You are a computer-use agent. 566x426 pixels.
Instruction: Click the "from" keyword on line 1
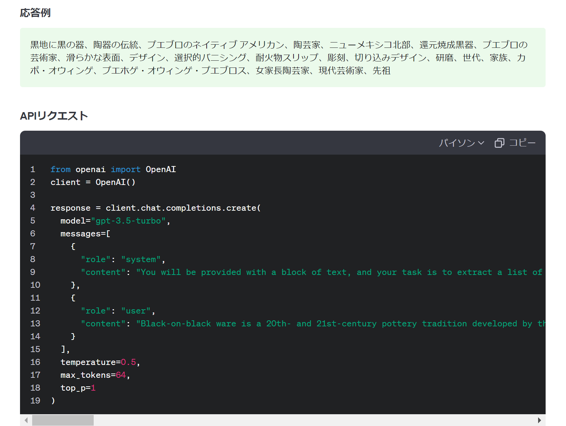[60, 169]
